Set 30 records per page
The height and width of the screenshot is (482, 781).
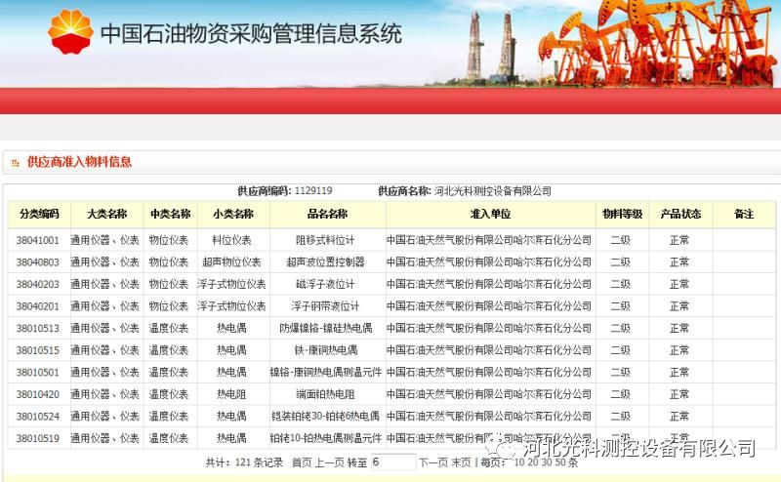coord(547,462)
